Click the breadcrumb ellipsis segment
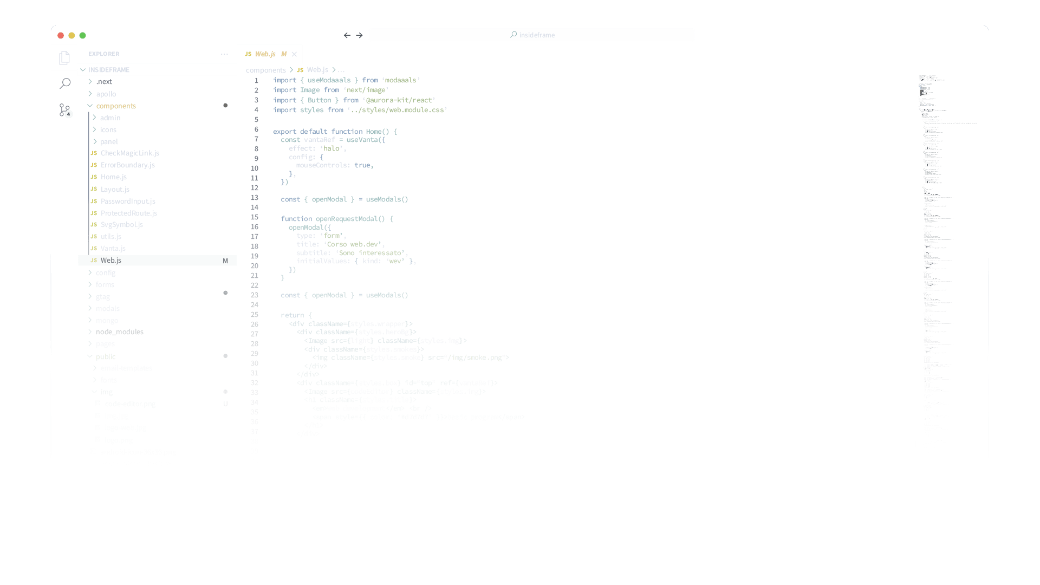Viewport: 1040px width, 585px height. [x=341, y=70]
